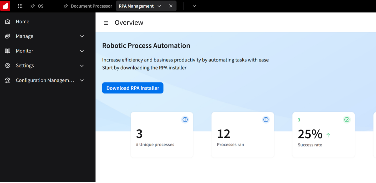Image resolution: width=376 pixels, height=183 pixels.
Task: Switch to the Document Processor tab
Action: pos(91,6)
